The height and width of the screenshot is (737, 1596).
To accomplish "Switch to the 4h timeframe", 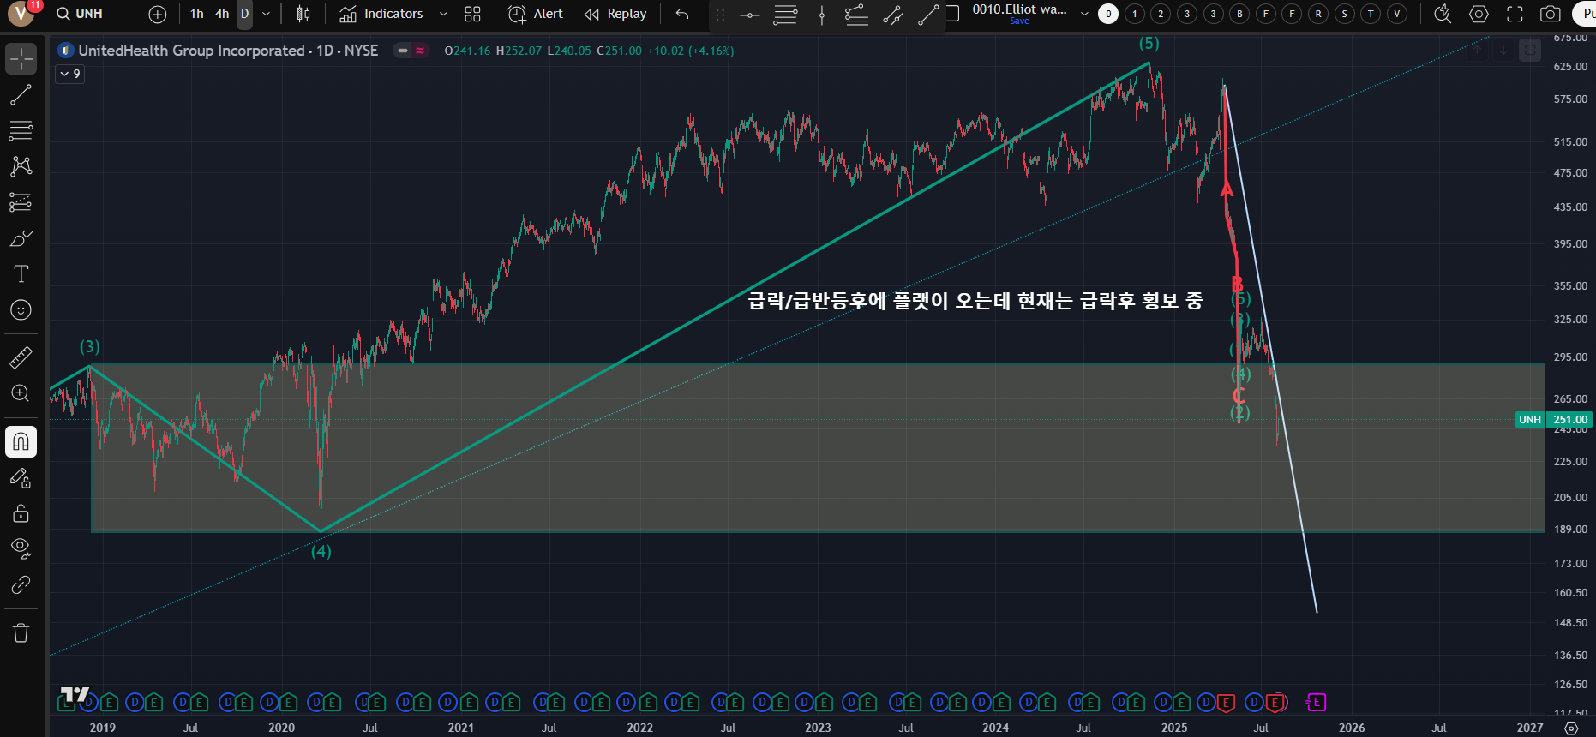I will (222, 14).
